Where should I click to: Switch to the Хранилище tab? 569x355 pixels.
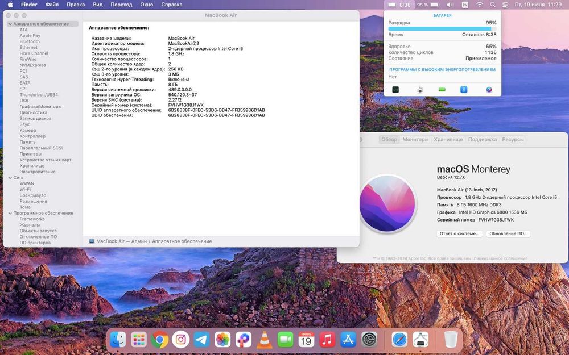pyautogui.click(x=448, y=140)
